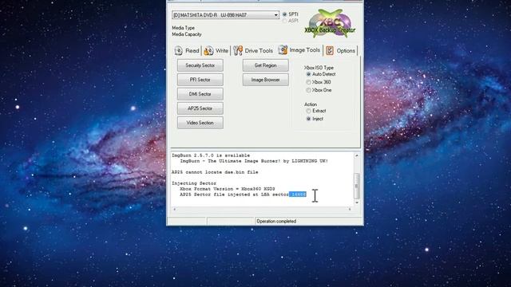Viewport: 511px width, 287px height.
Task: Switch to the Read tab
Action: 187,51
